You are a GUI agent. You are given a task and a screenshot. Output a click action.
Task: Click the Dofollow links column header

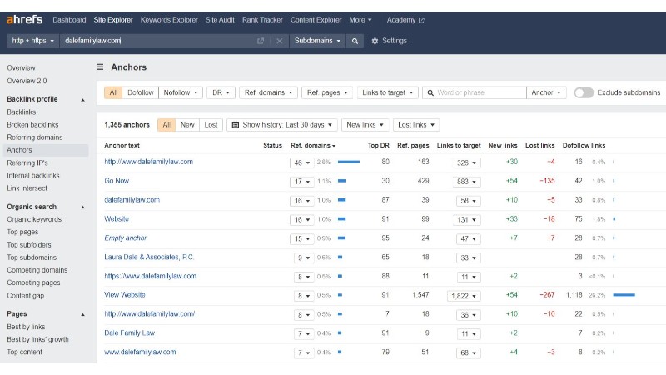point(584,145)
